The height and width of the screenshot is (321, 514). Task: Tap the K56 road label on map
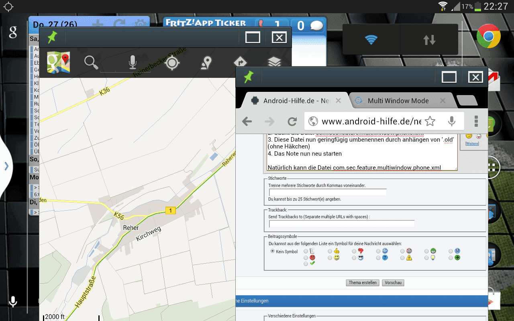tap(119, 216)
